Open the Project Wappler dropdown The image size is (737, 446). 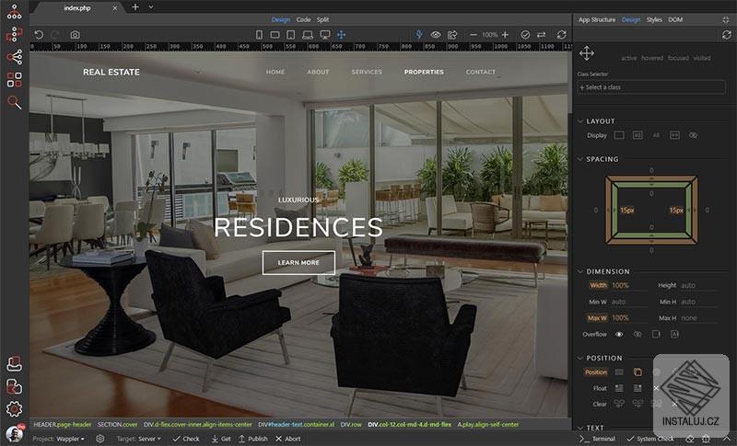point(59,439)
